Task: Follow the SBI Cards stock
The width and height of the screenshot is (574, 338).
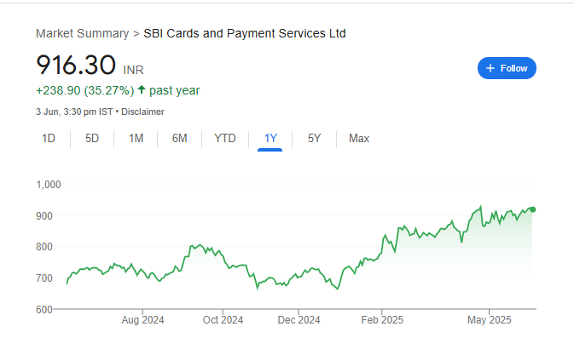Action: [x=507, y=68]
